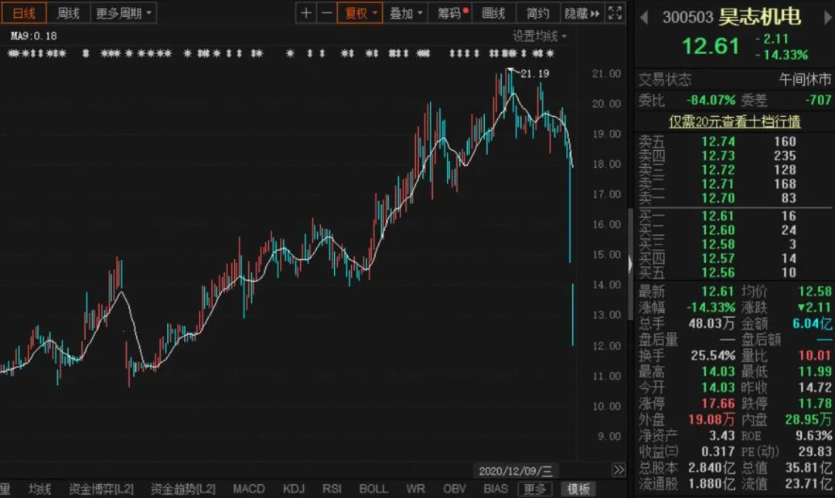Open 仅需20元查看十档行情 link
The image size is (835, 498).
(x=734, y=121)
